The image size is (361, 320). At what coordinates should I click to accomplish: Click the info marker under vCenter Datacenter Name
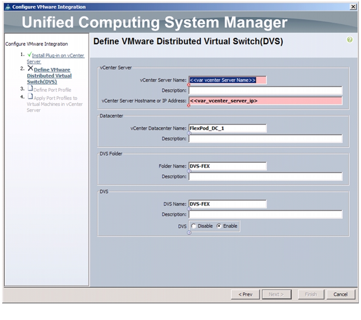tap(189, 133)
